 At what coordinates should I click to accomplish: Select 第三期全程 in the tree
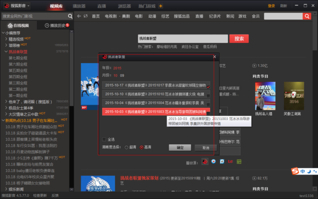click(x=18, y=83)
